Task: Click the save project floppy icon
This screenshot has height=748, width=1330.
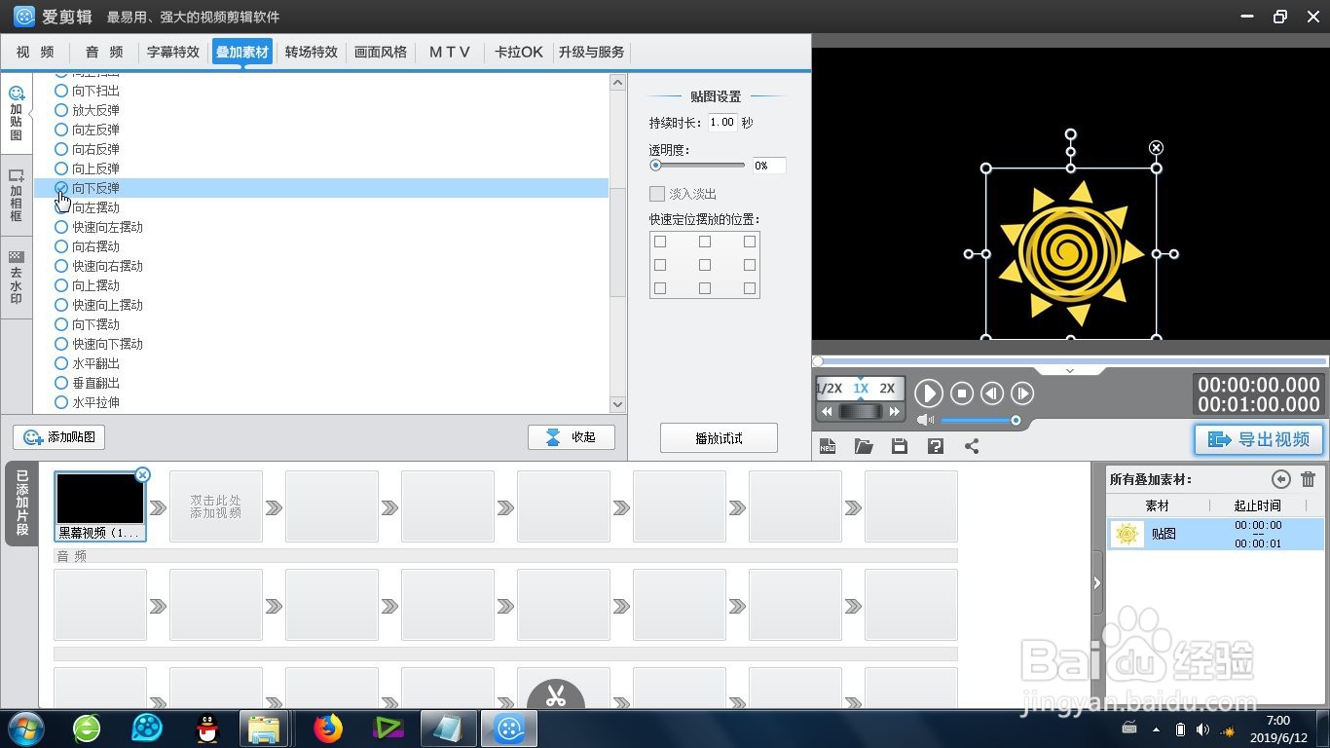Action: (900, 446)
